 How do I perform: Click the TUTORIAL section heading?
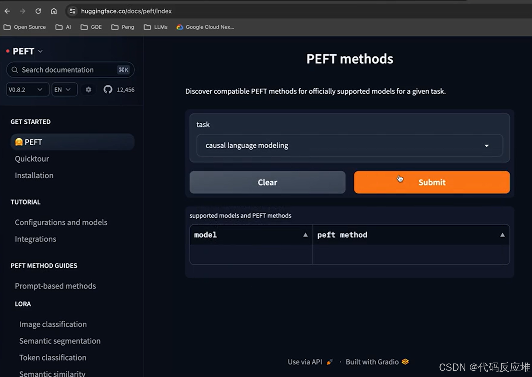(26, 202)
